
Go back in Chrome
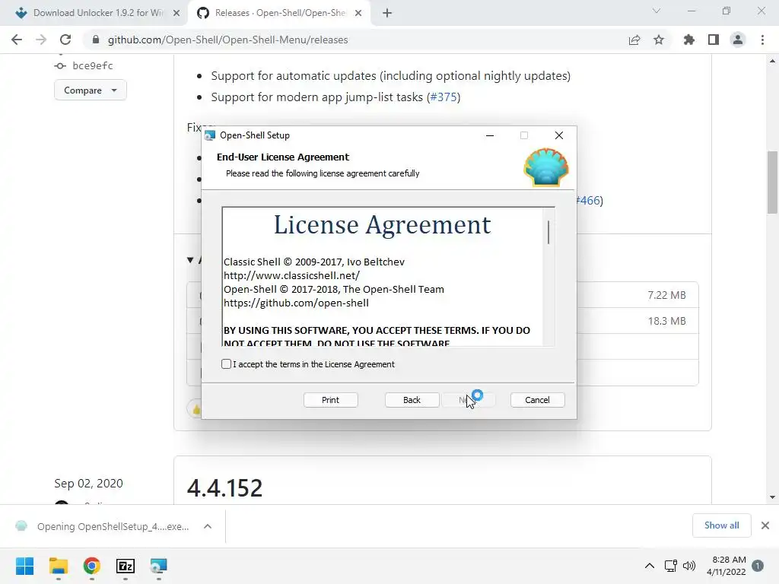17,40
